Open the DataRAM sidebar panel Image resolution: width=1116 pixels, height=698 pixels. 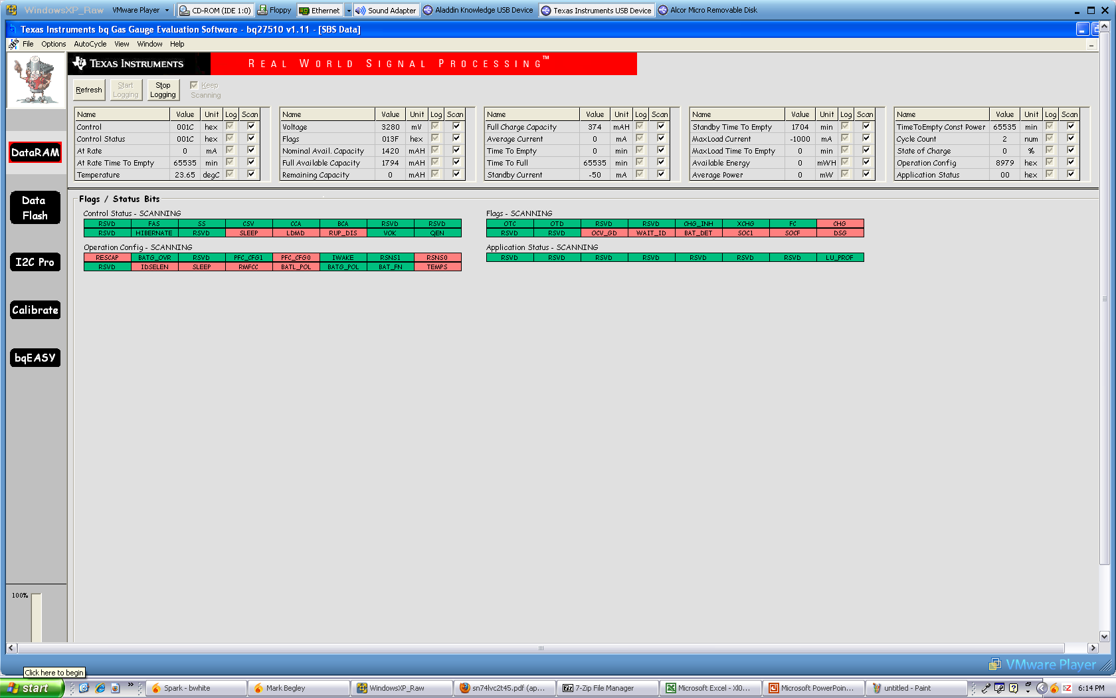35,152
